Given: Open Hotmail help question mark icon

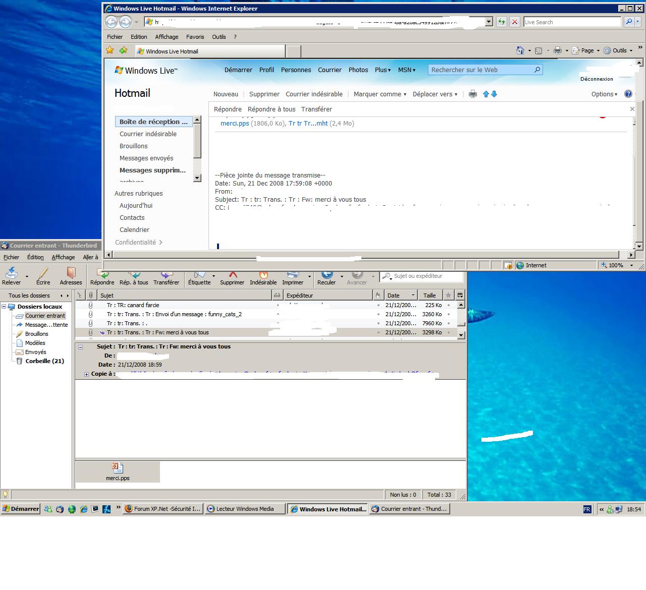Looking at the screenshot, I should click(x=628, y=94).
